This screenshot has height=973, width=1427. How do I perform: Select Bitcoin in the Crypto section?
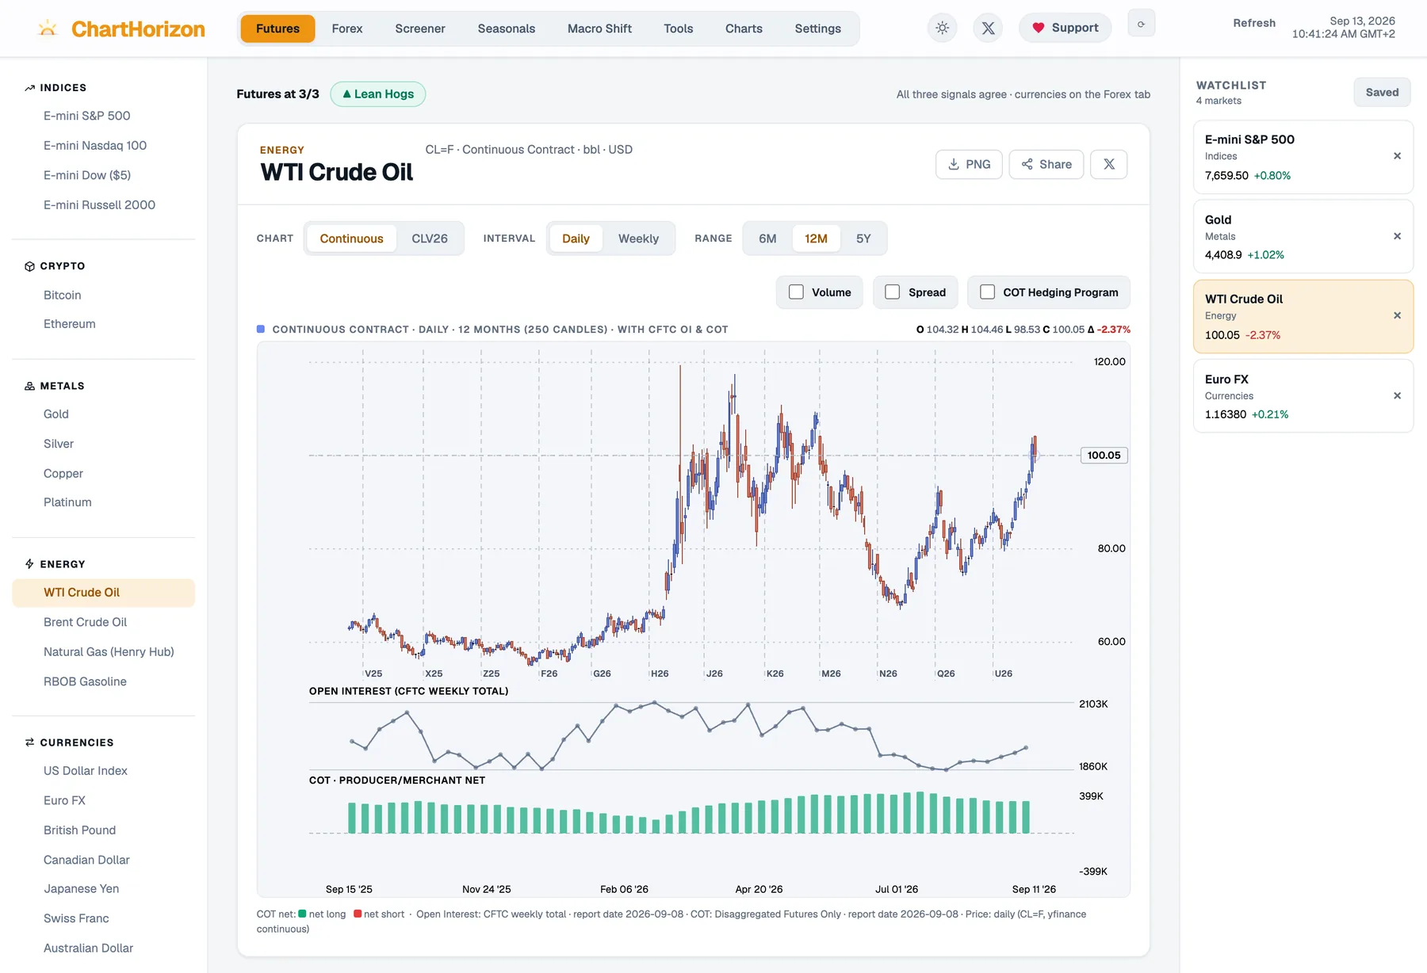point(103,295)
